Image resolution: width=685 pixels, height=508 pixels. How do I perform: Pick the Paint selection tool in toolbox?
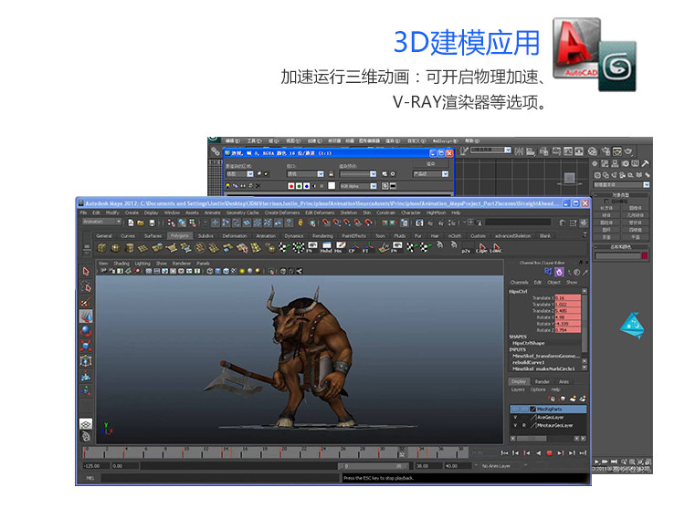(86, 302)
